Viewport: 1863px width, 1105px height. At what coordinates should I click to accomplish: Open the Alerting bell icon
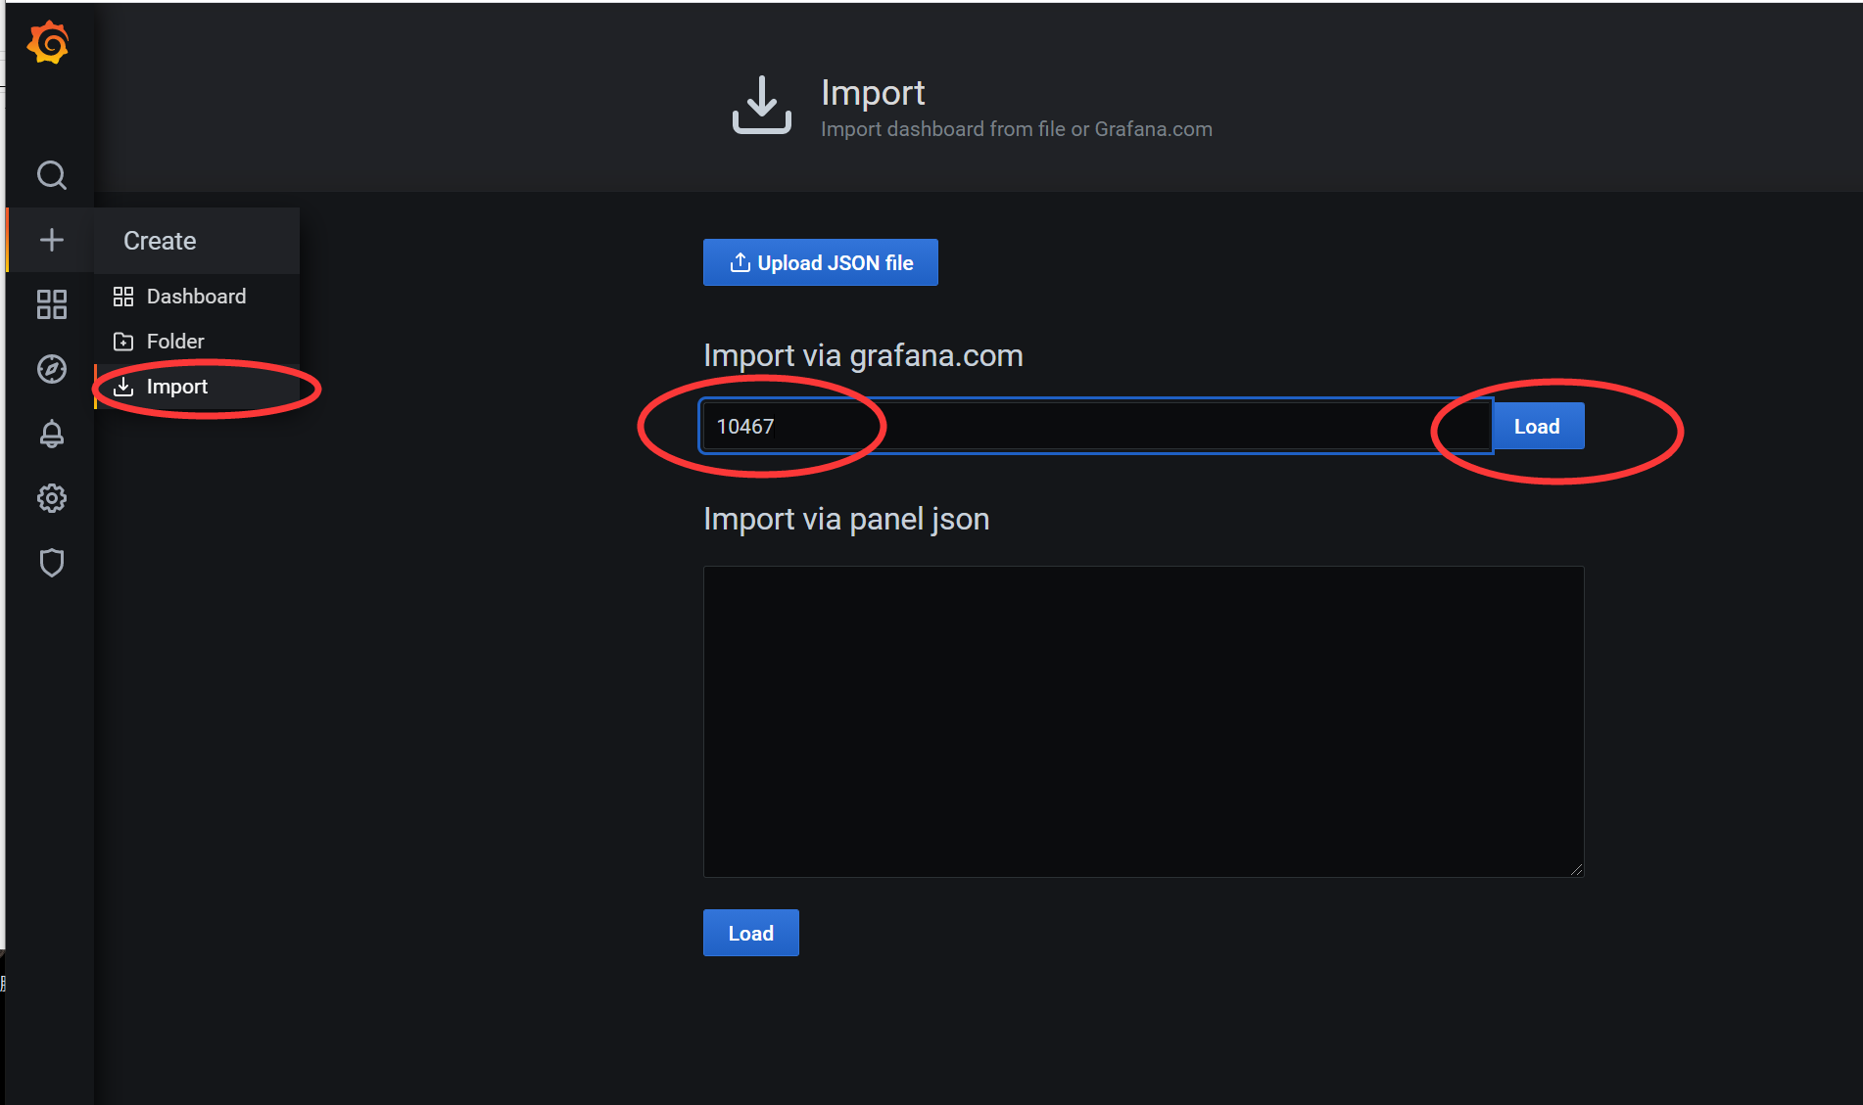click(x=52, y=434)
